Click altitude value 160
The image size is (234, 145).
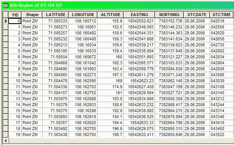(x=119, y=57)
